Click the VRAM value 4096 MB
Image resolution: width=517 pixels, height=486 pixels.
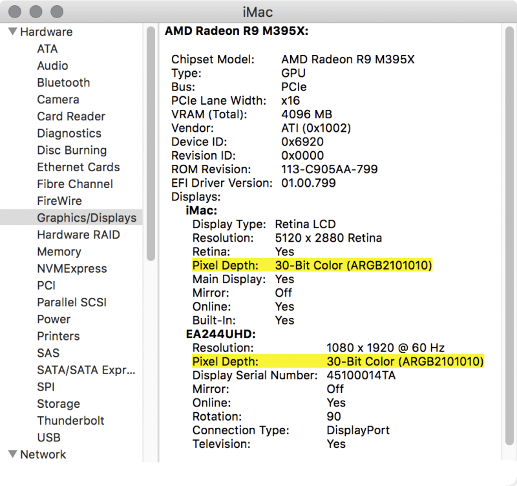(x=306, y=114)
